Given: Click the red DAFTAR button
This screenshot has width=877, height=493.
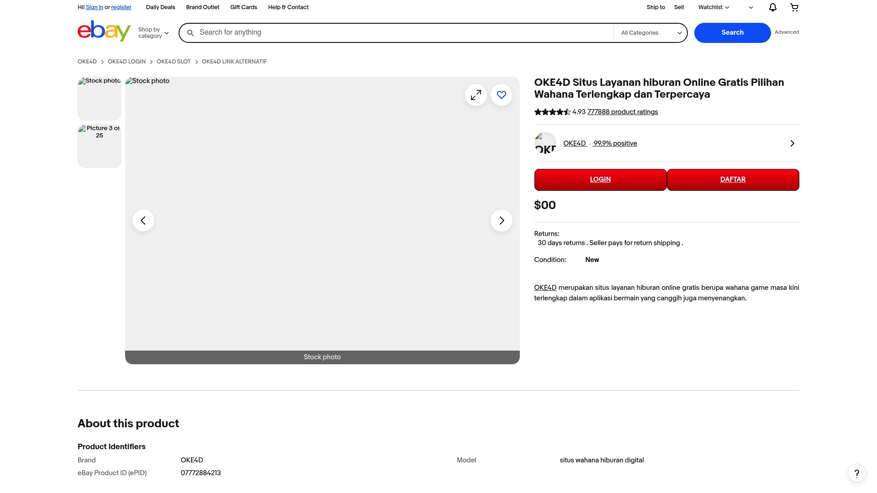Looking at the screenshot, I should pos(733,179).
